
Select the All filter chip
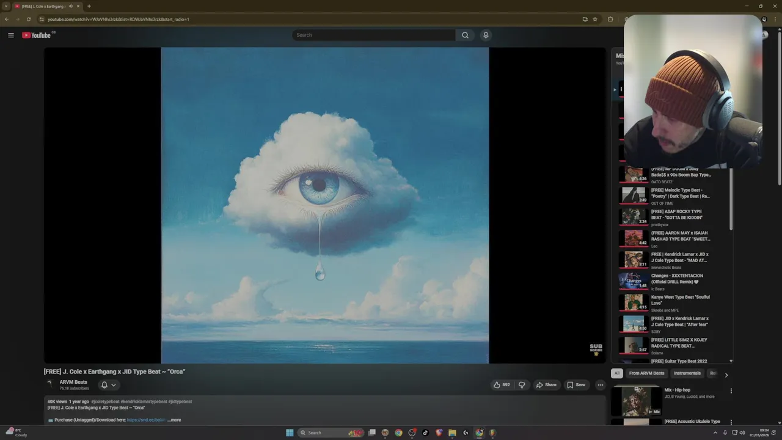point(617,373)
